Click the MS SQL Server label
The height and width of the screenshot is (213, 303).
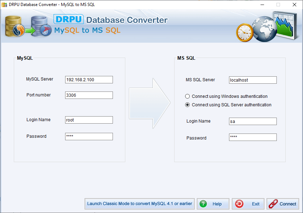(x=200, y=79)
